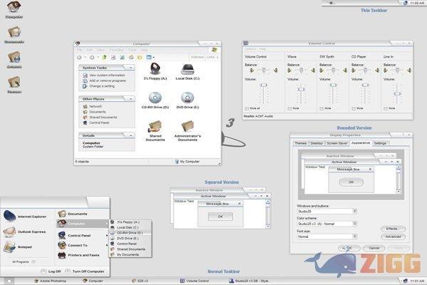Screen dimensions: 427x285
Task: Mute the Line In channel
Action: pyautogui.click(x=385, y=108)
